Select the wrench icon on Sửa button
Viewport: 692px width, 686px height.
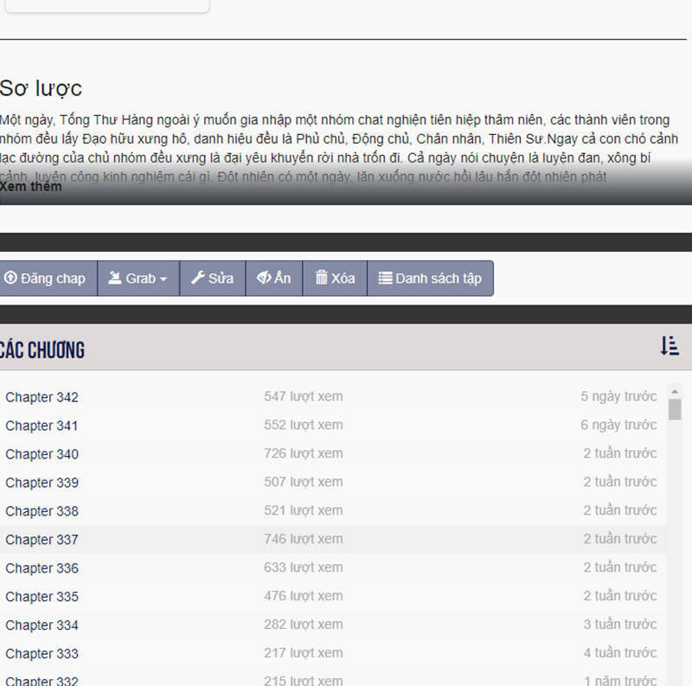[196, 278]
